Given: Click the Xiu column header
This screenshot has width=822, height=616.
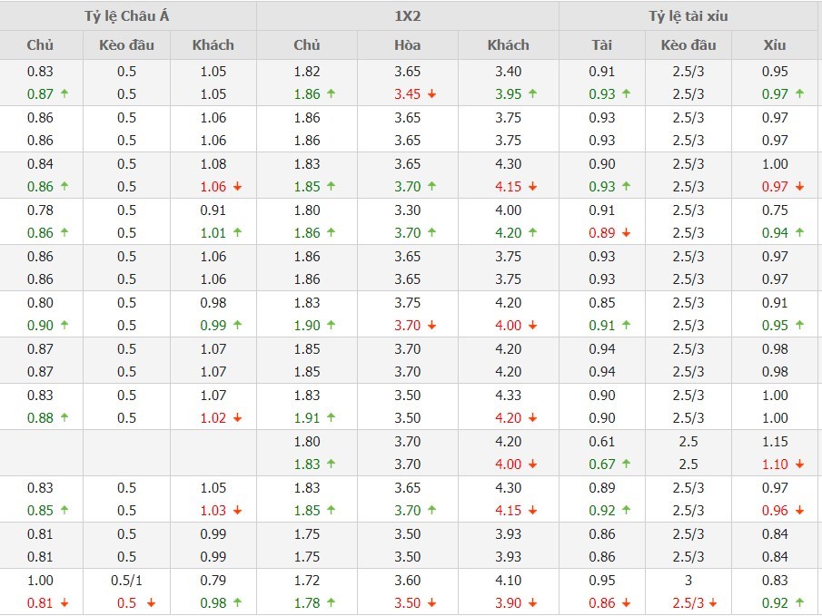Looking at the screenshot, I should click(x=776, y=44).
